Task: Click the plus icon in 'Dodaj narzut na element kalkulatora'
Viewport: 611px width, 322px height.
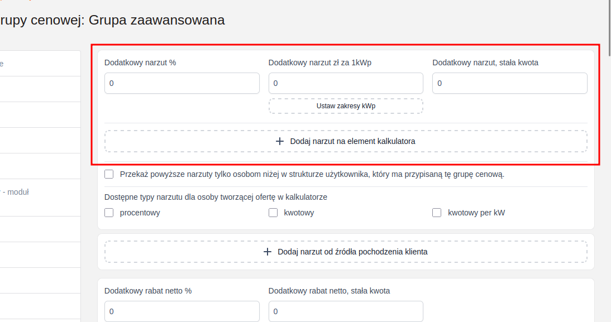Action: [x=280, y=141]
